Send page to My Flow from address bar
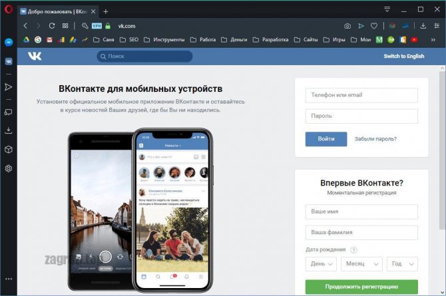This screenshot has height=296, width=446. pos(361,26)
